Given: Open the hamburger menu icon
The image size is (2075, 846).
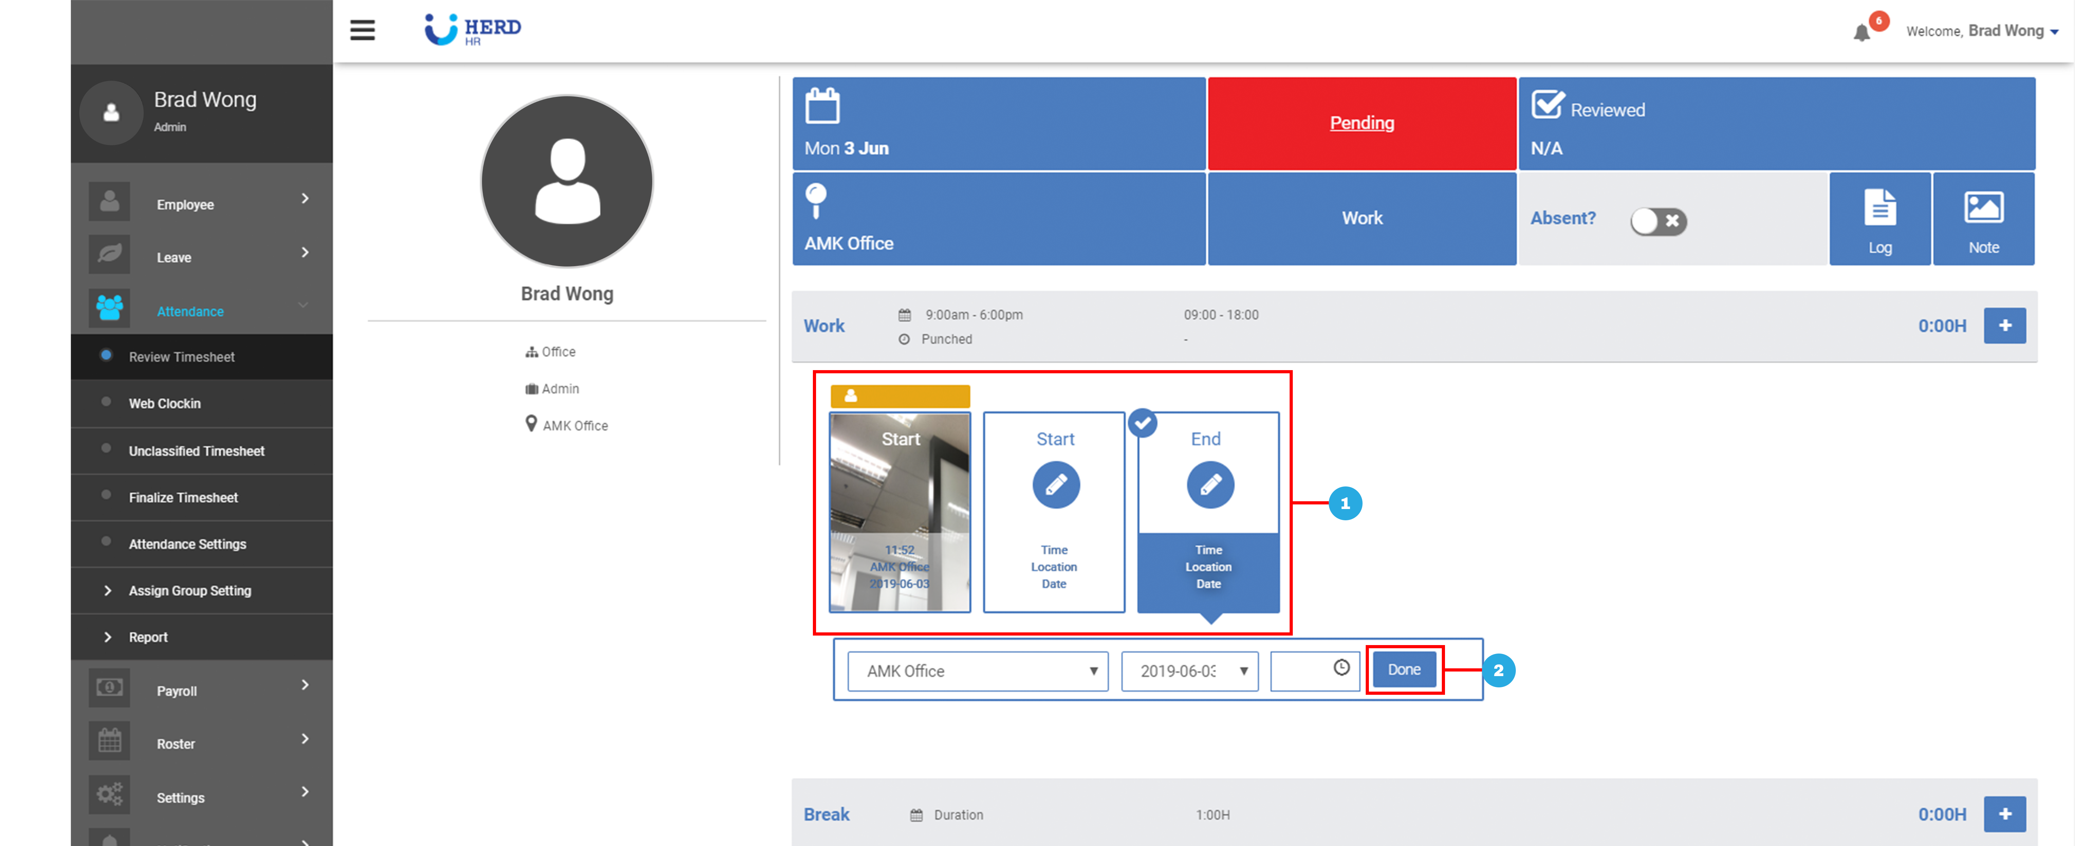Looking at the screenshot, I should [x=363, y=30].
